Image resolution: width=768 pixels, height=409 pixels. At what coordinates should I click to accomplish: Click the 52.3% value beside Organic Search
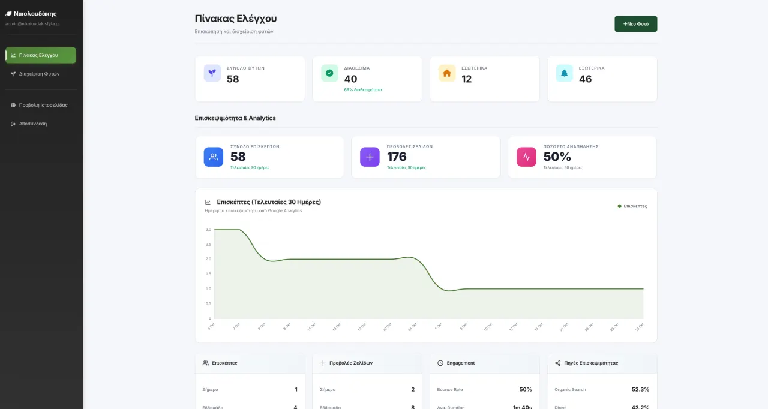click(x=640, y=390)
